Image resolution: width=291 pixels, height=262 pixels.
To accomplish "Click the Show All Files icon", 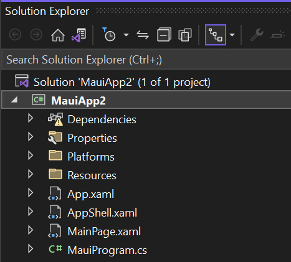I will tap(185, 35).
